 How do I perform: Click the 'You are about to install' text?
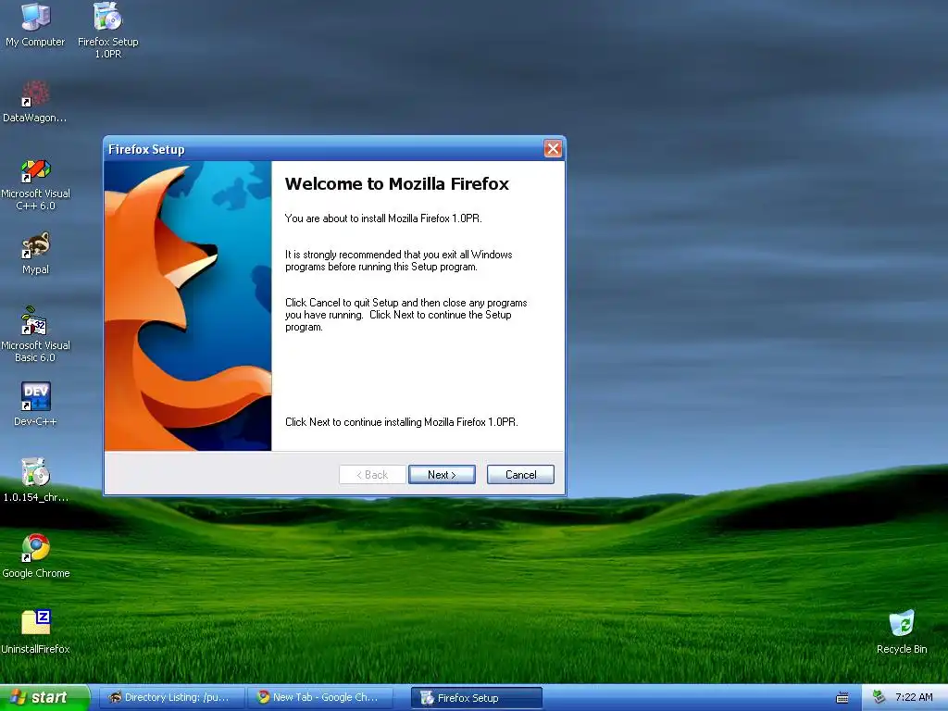(x=383, y=218)
